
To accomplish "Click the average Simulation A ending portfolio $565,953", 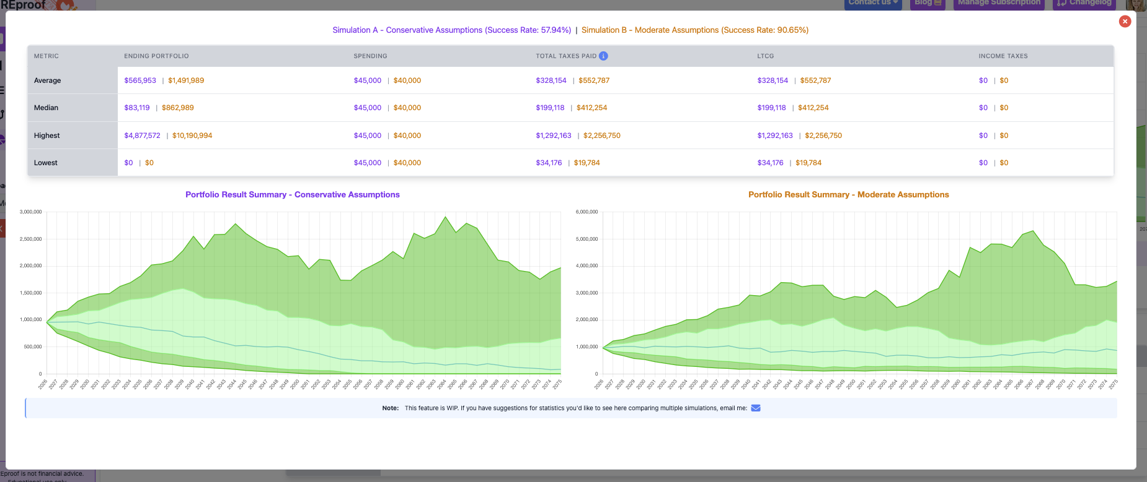I will pos(140,80).
